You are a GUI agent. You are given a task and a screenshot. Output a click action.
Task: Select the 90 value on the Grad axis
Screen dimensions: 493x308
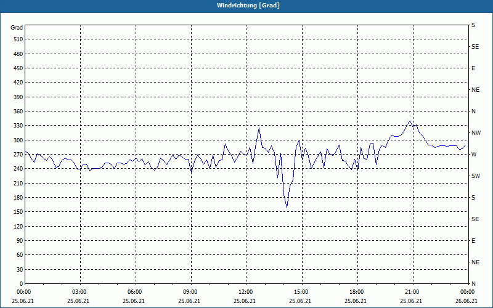tap(20, 241)
